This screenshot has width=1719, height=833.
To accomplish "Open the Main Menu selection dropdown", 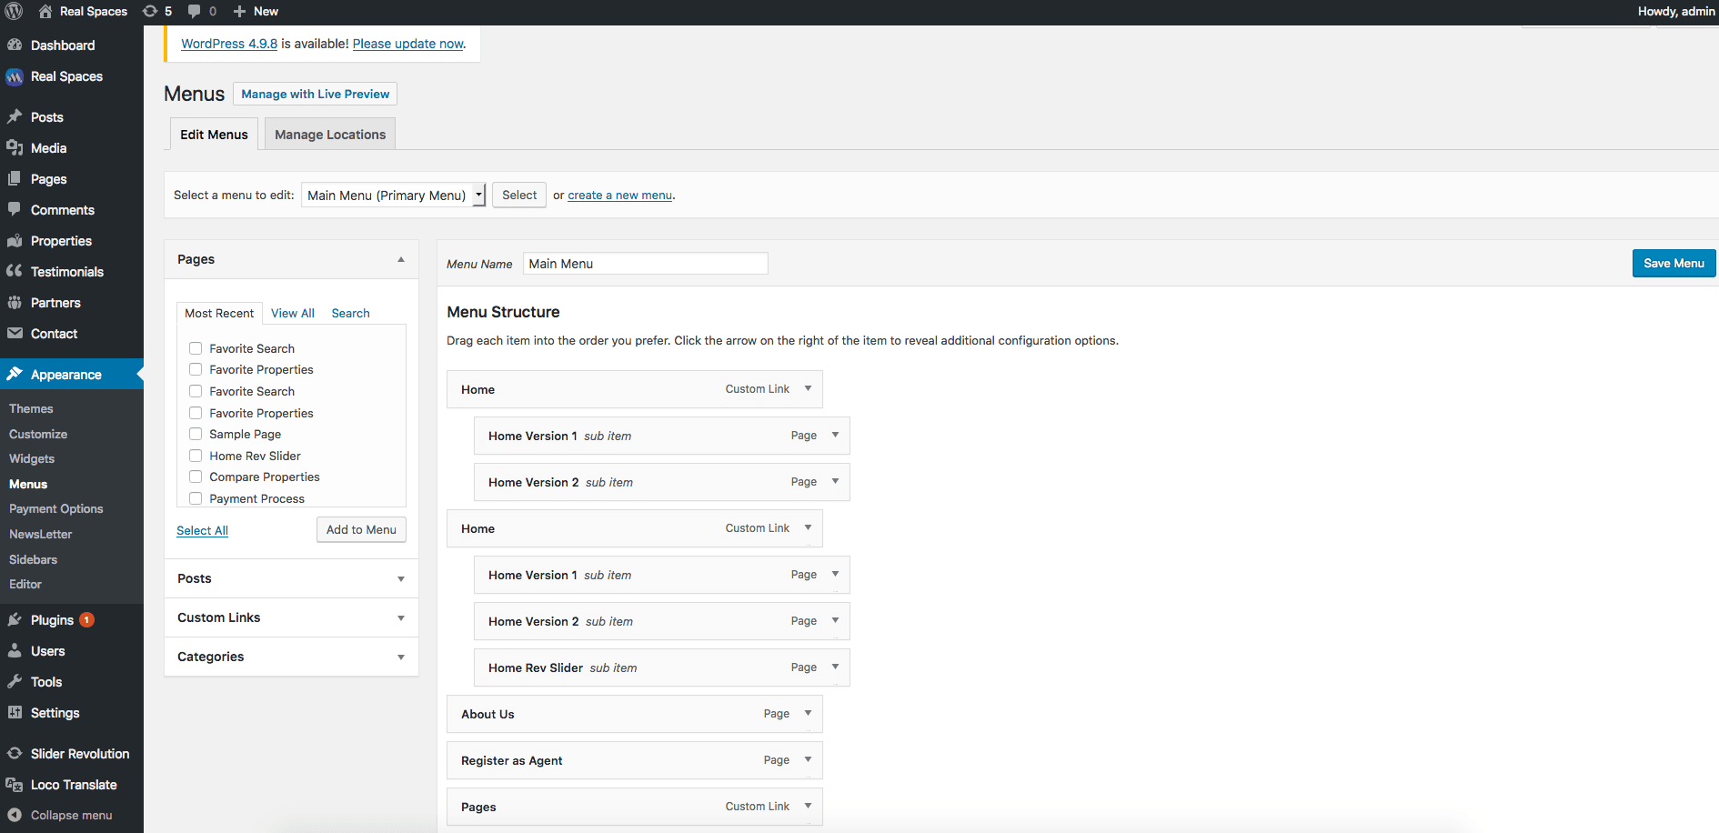I will [x=394, y=195].
